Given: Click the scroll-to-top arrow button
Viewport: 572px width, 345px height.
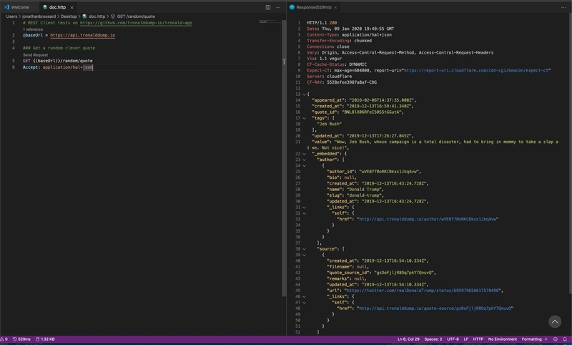Looking at the screenshot, I should coord(555,321).
